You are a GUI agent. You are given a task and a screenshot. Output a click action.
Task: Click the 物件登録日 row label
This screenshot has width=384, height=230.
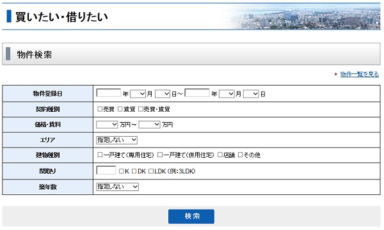47,94
